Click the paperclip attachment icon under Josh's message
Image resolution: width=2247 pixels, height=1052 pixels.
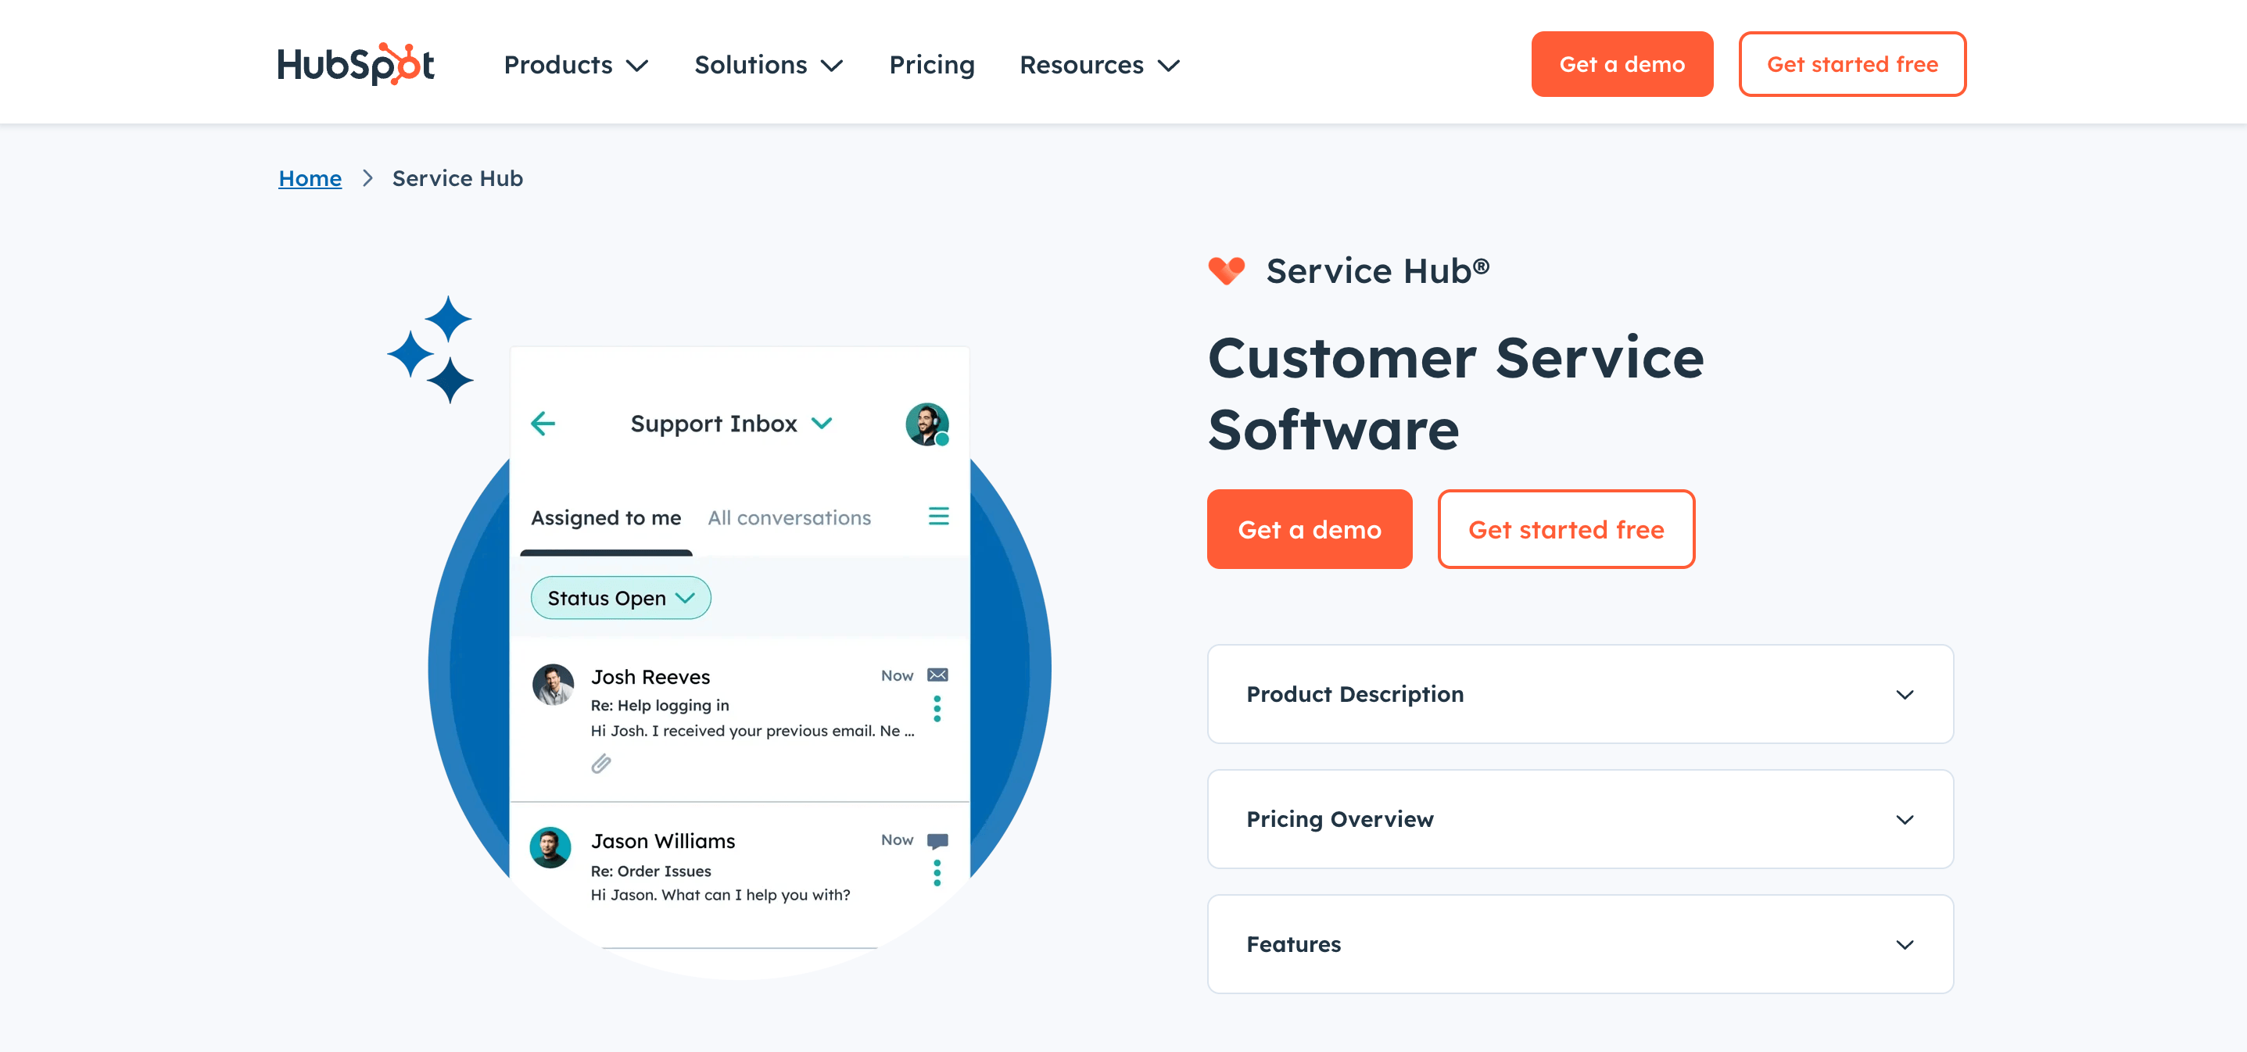point(602,765)
